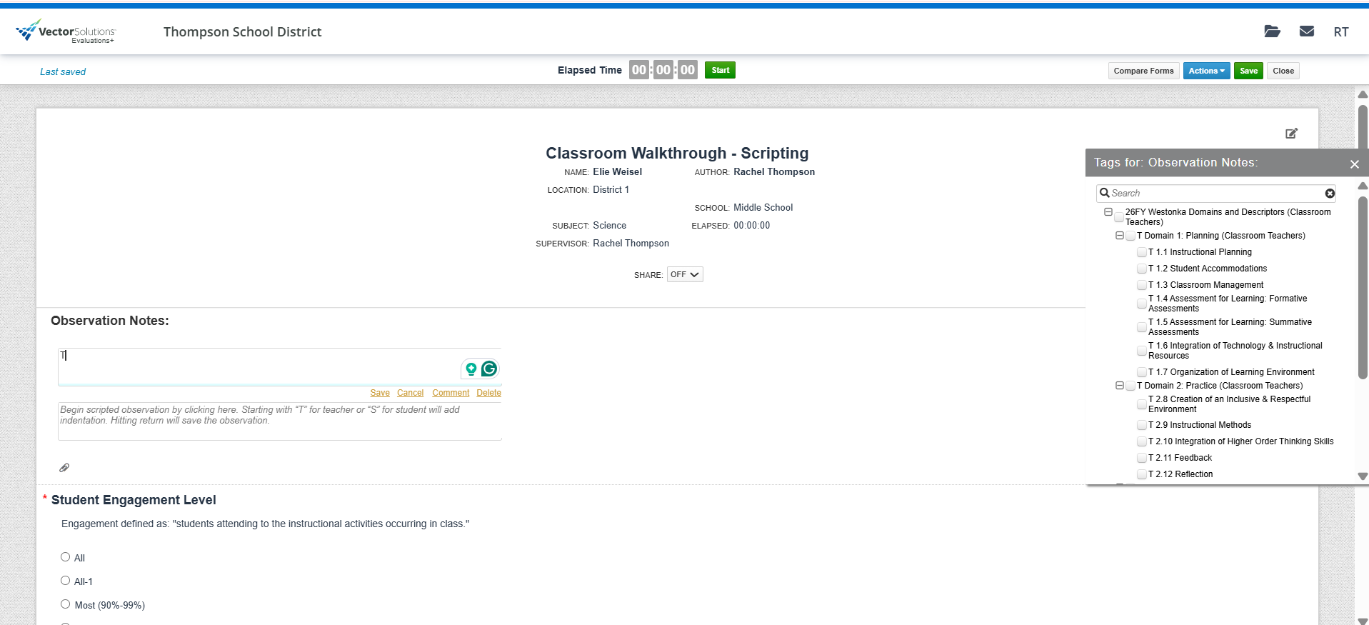The height and width of the screenshot is (625, 1369).
Task: Click the green Save button in toolbar
Action: click(x=1248, y=71)
